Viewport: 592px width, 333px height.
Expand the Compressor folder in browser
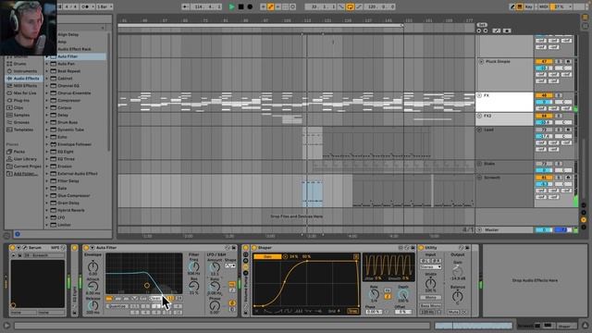tap(47, 101)
